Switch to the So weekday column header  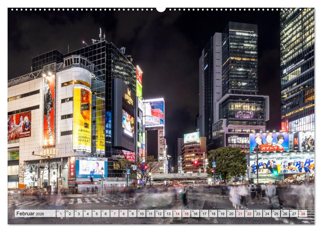tap(58, 211)
